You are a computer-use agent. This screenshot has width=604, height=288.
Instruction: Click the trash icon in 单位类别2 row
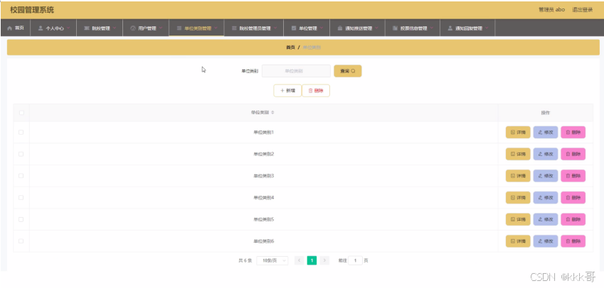[x=568, y=154]
